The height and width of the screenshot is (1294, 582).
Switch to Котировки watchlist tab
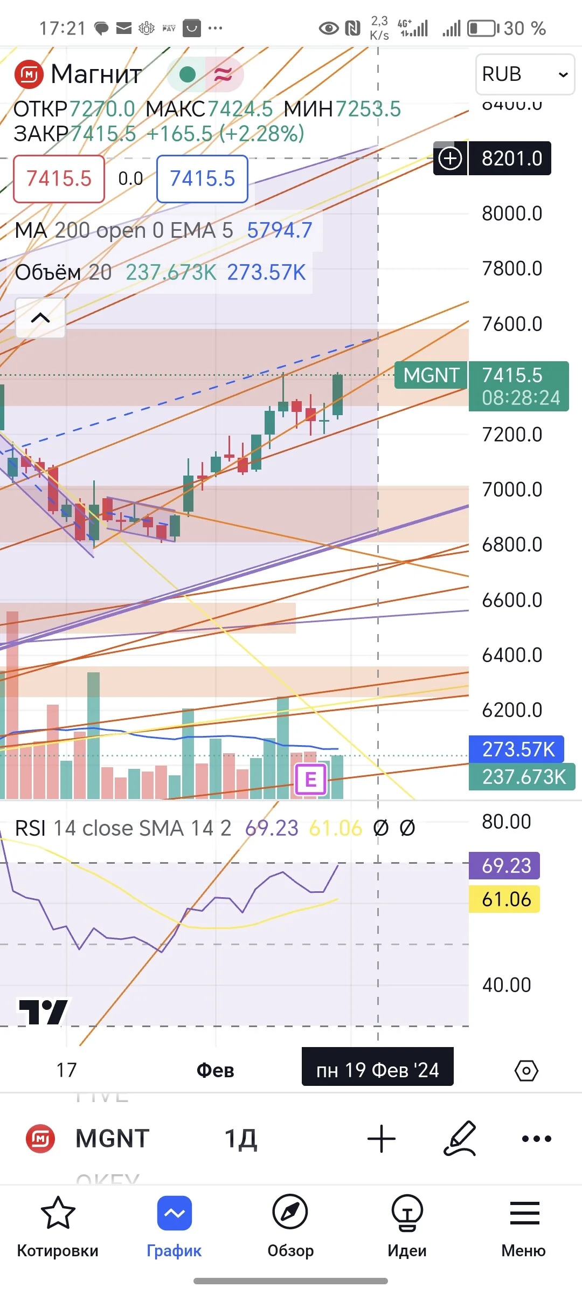pos(58,1227)
